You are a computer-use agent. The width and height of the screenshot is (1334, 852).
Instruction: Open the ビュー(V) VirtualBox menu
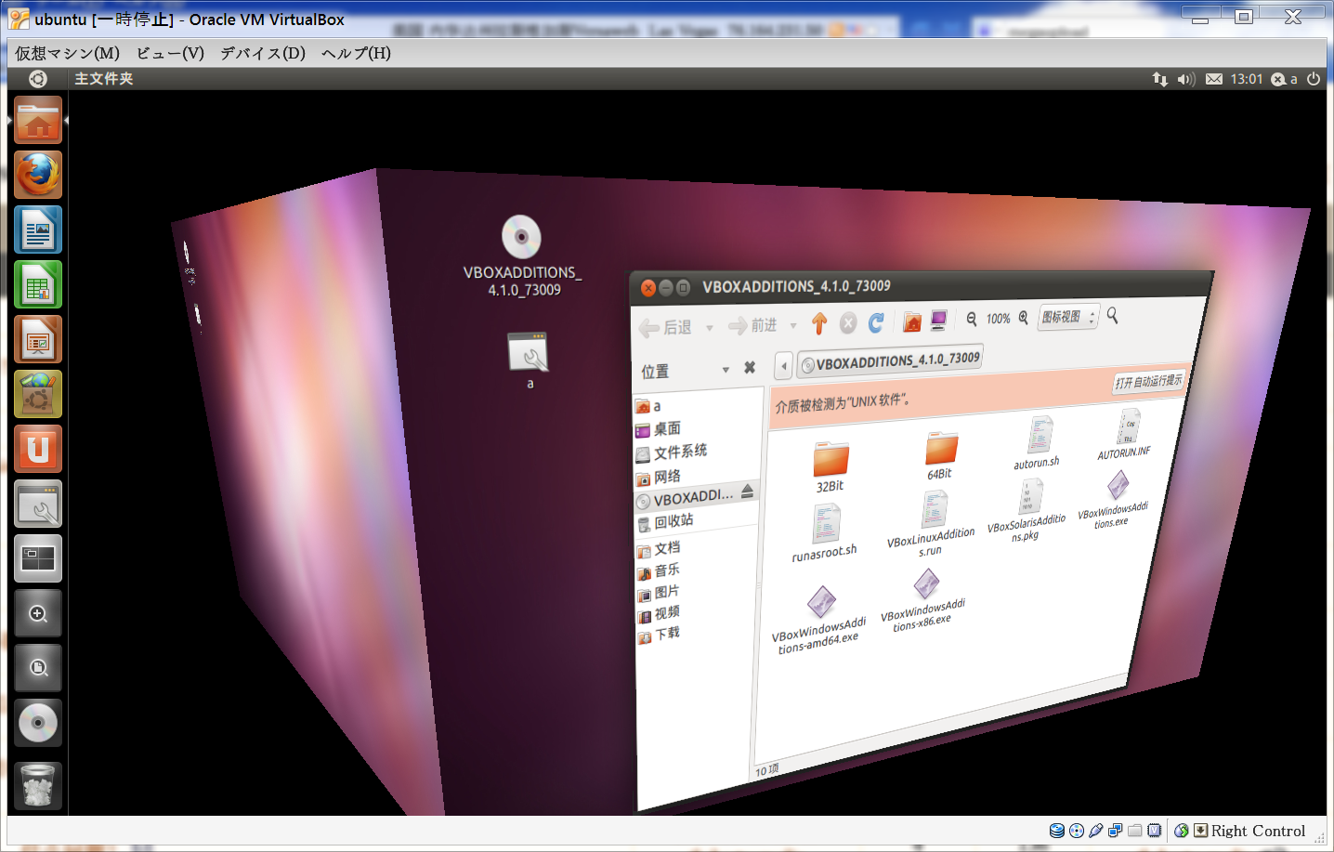[170, 53]
